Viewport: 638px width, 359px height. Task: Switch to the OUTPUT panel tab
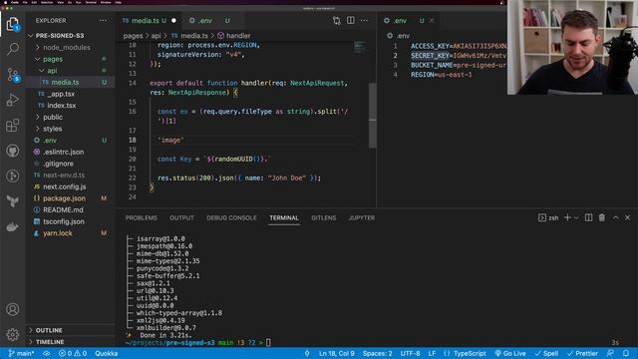coord(181,217)
